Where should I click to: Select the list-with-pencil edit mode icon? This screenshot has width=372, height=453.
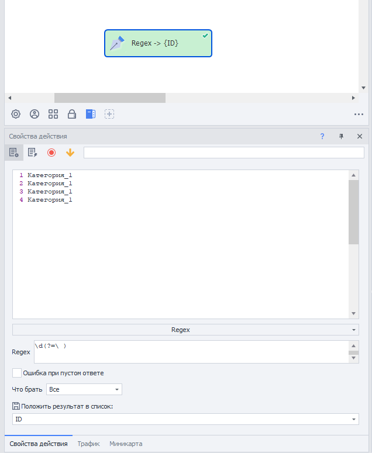pos(32,153)
